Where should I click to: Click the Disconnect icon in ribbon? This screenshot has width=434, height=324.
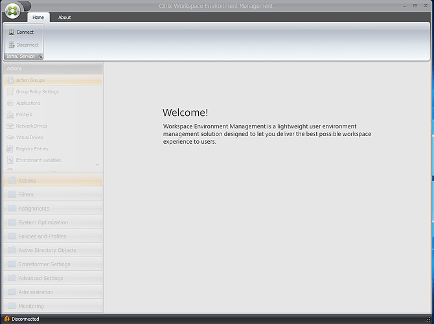[x=11, y=45]
